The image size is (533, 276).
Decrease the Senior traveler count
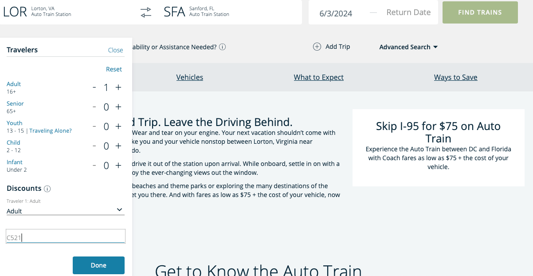point(94,106)
